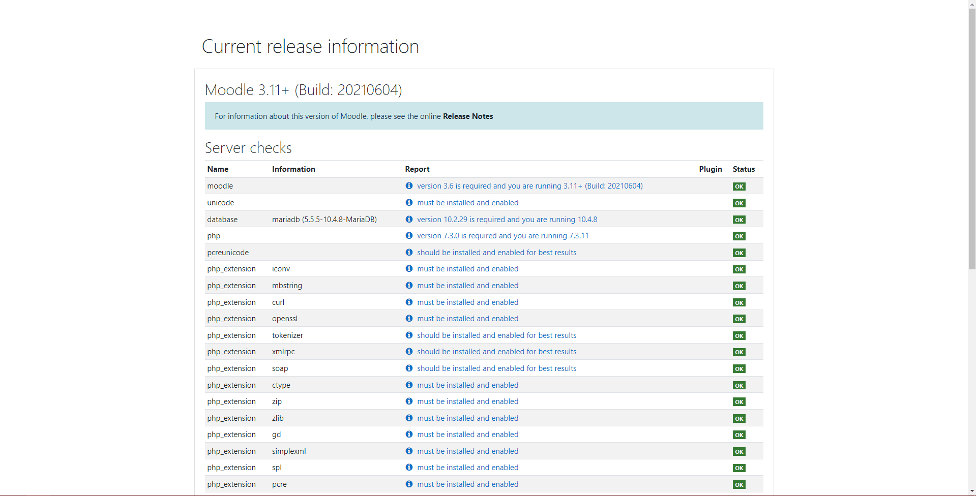Click the 'Information' column header
This screenshot has height=496, width=976.
[x=293, y=169]
